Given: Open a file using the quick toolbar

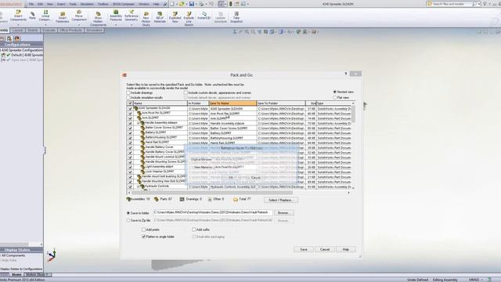Looking at the screenshot, I should click(182, 4).
